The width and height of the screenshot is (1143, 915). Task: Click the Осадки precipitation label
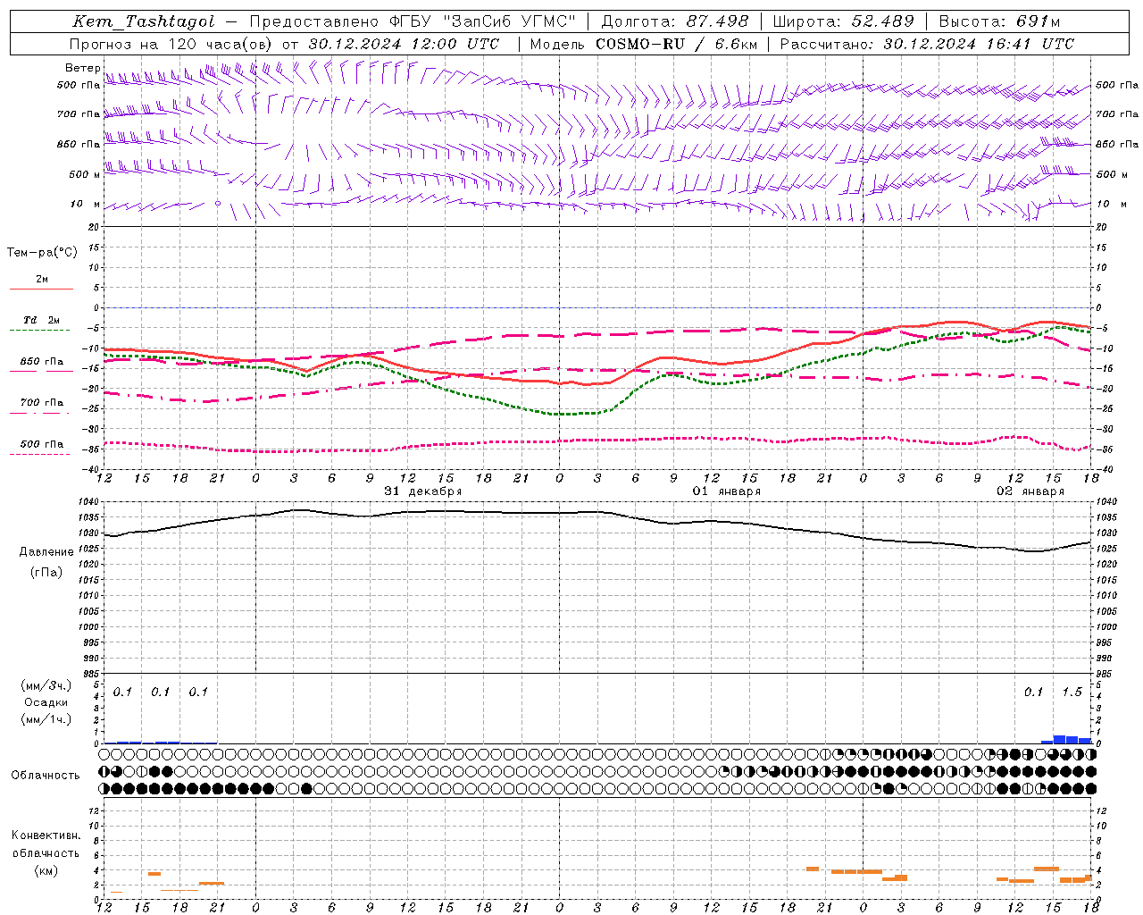point(46,702)
